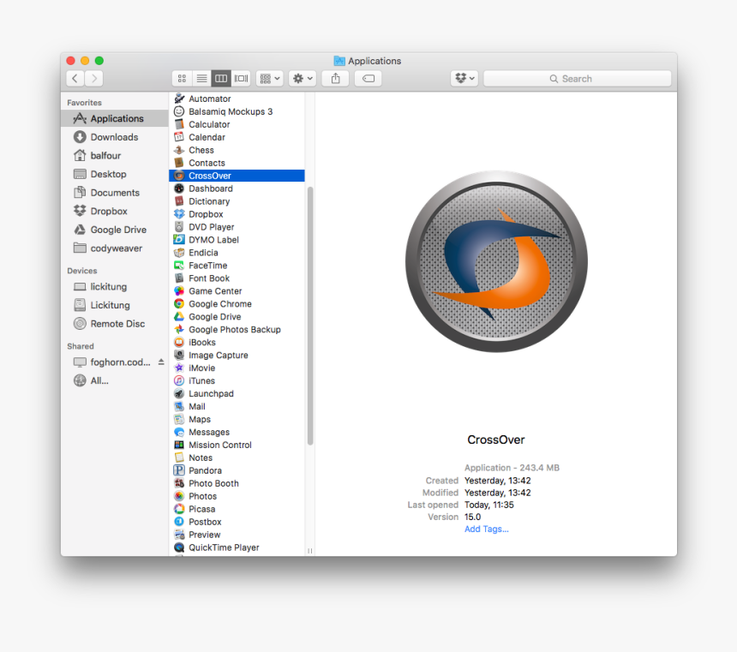
Task: Select the iTunes app icon in list
Action: pos(179,381)
